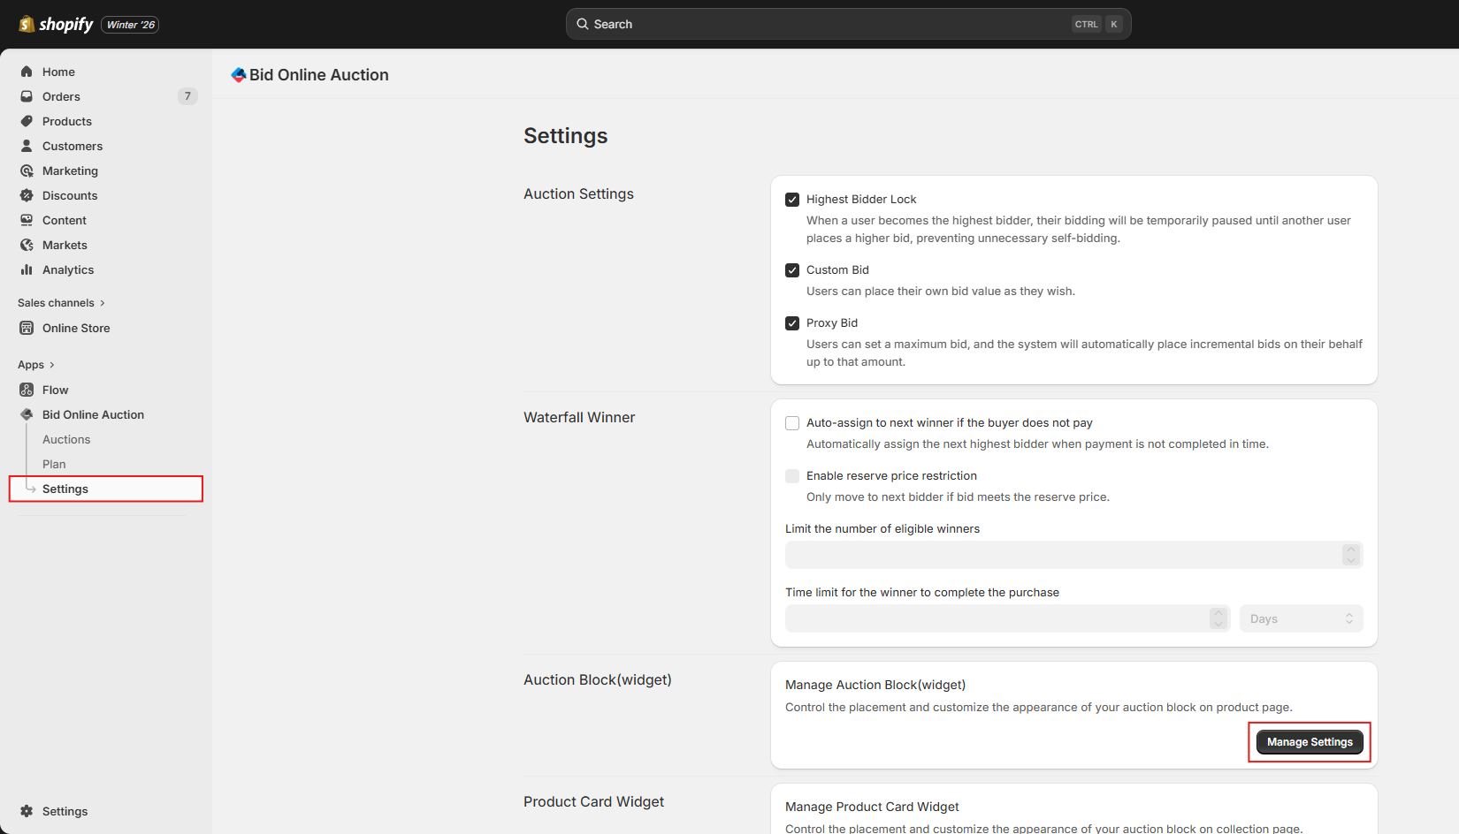Click the Home icon in sidebar
1459x834 pixels.
(27, 72)
